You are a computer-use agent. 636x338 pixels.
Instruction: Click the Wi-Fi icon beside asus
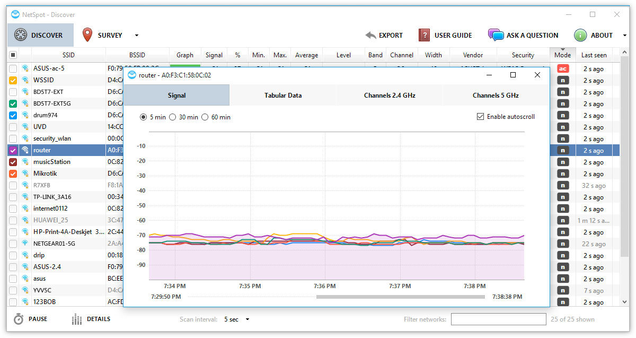(25, 279)
